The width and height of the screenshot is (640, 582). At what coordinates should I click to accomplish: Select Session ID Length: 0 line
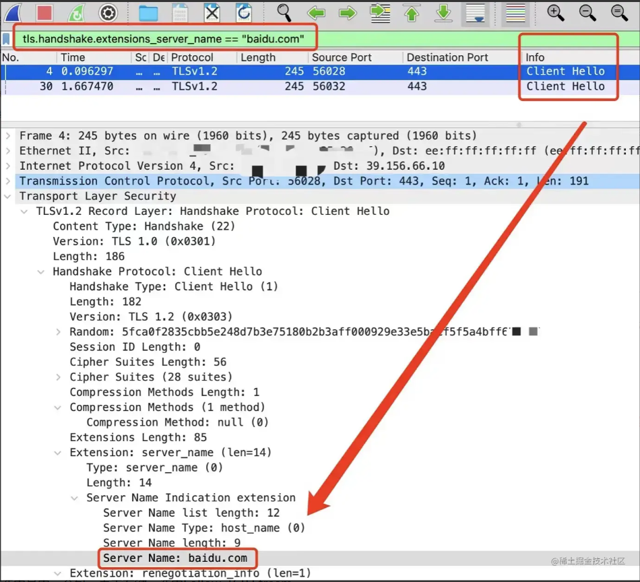tap(135, 348)
